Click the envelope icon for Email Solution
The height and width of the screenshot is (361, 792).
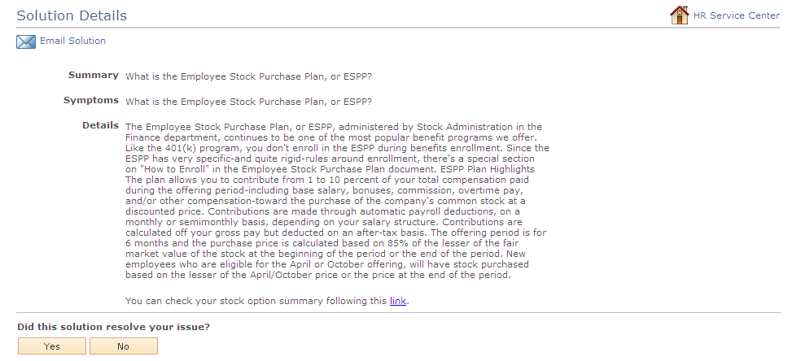coord(26,41)
